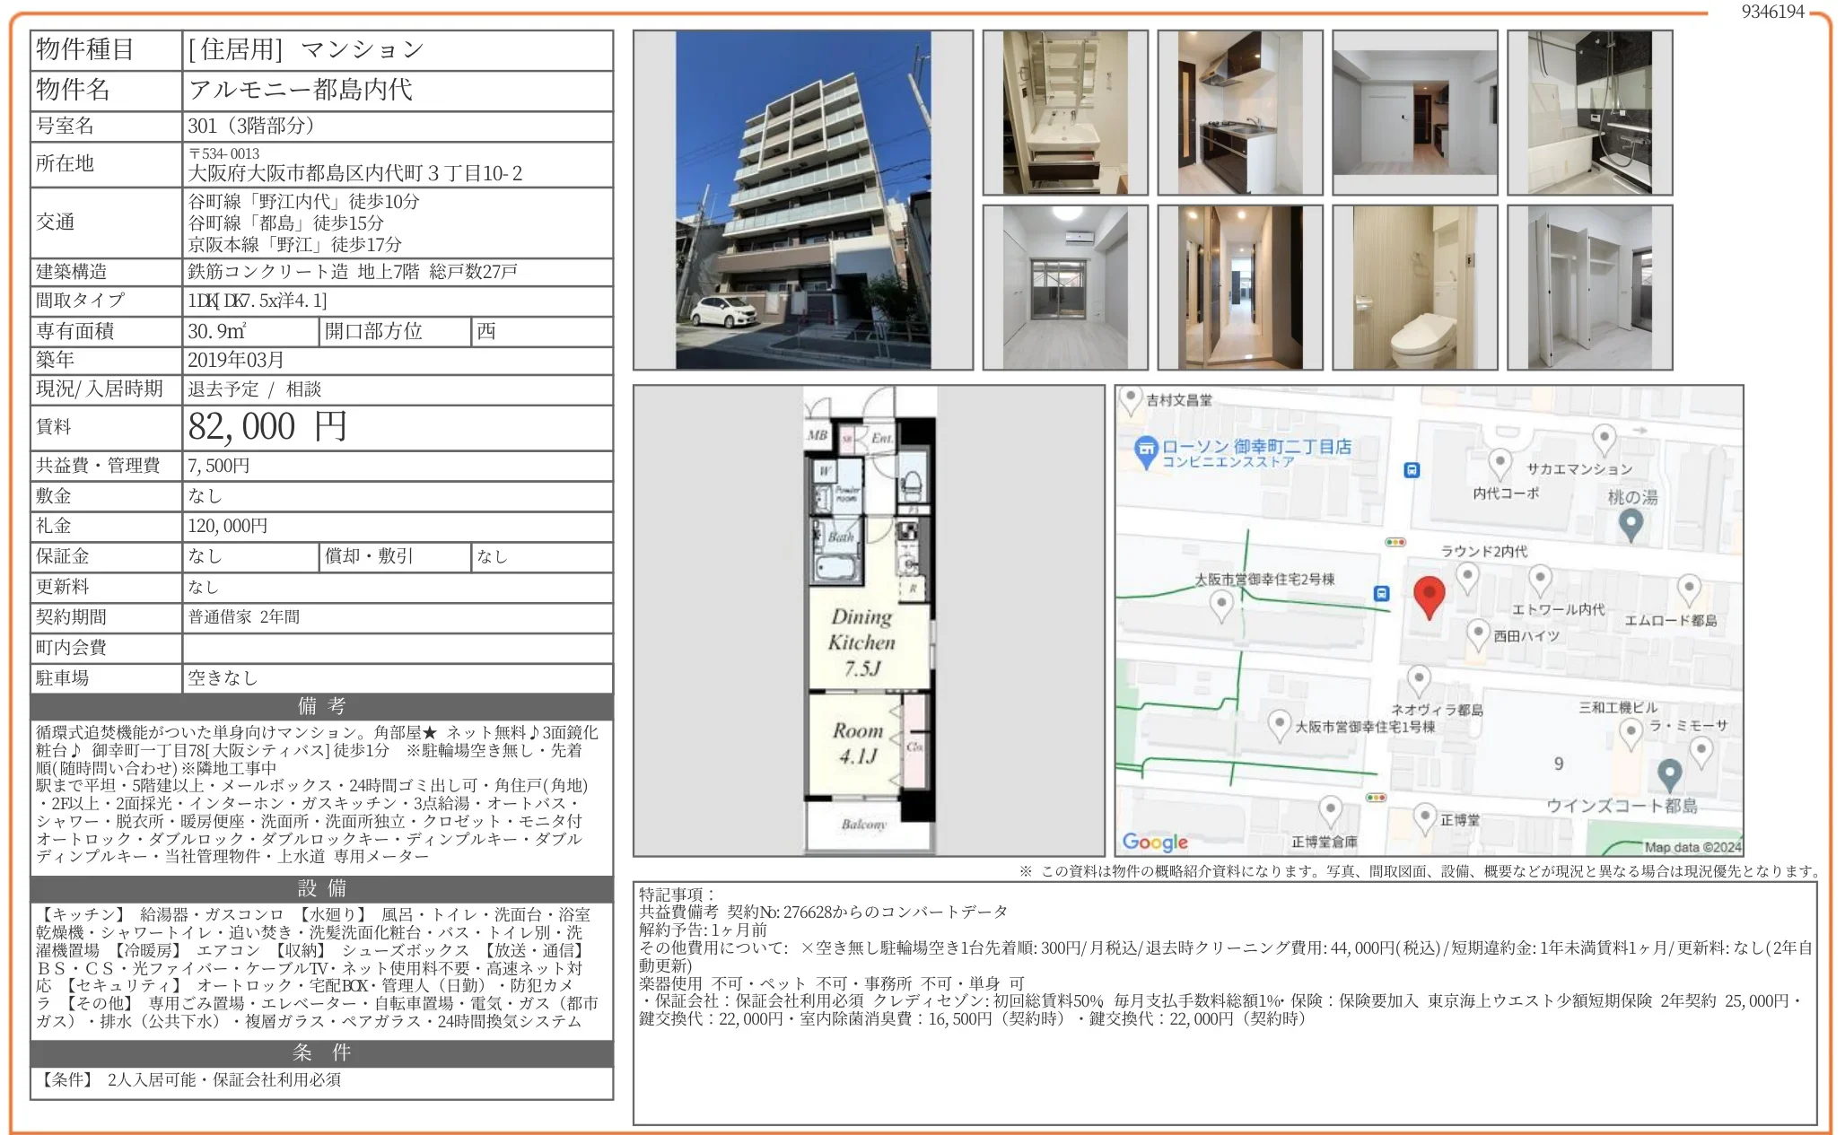Open the open closet photo thumbnail
The image size is (1845, 1135).
click(1589, 287)
